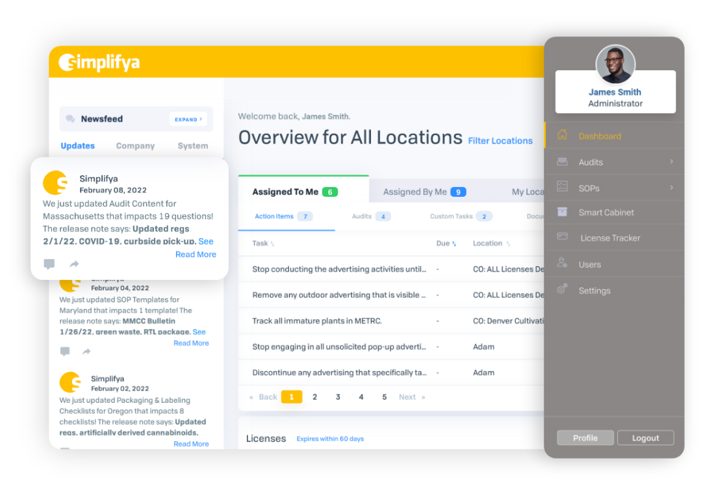The height and width of the screenshot is (495, 712).
Task: Switch to System newsfeed tab
Action: click(193, 146)
